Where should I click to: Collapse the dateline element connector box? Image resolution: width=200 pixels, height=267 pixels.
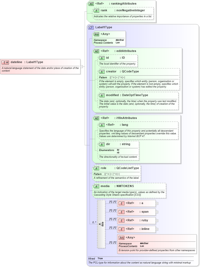pos(82,66)
